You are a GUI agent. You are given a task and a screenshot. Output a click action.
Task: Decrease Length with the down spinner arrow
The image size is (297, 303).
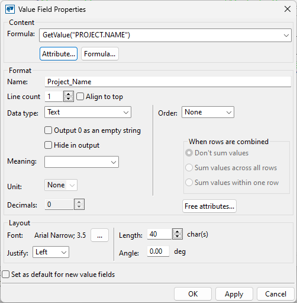click(177, 237)
